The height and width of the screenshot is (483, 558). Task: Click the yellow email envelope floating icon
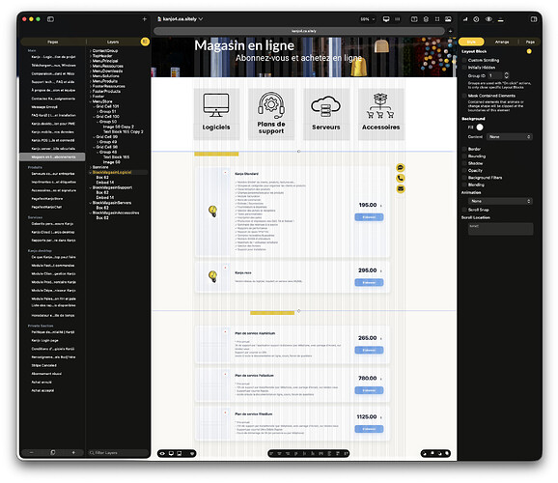[x=401, y=188]
